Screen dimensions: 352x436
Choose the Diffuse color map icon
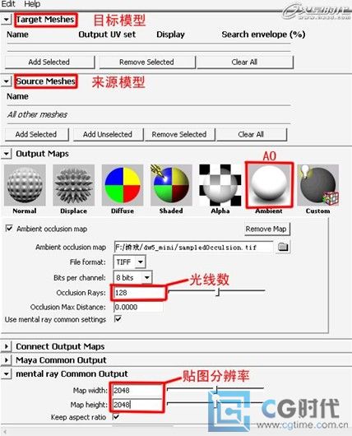coord(123,185)
